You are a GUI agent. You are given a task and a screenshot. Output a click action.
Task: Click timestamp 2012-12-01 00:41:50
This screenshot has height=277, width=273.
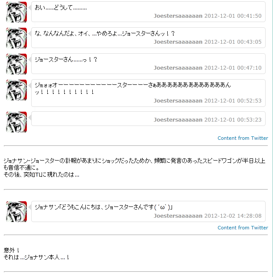tap(233, 16)
